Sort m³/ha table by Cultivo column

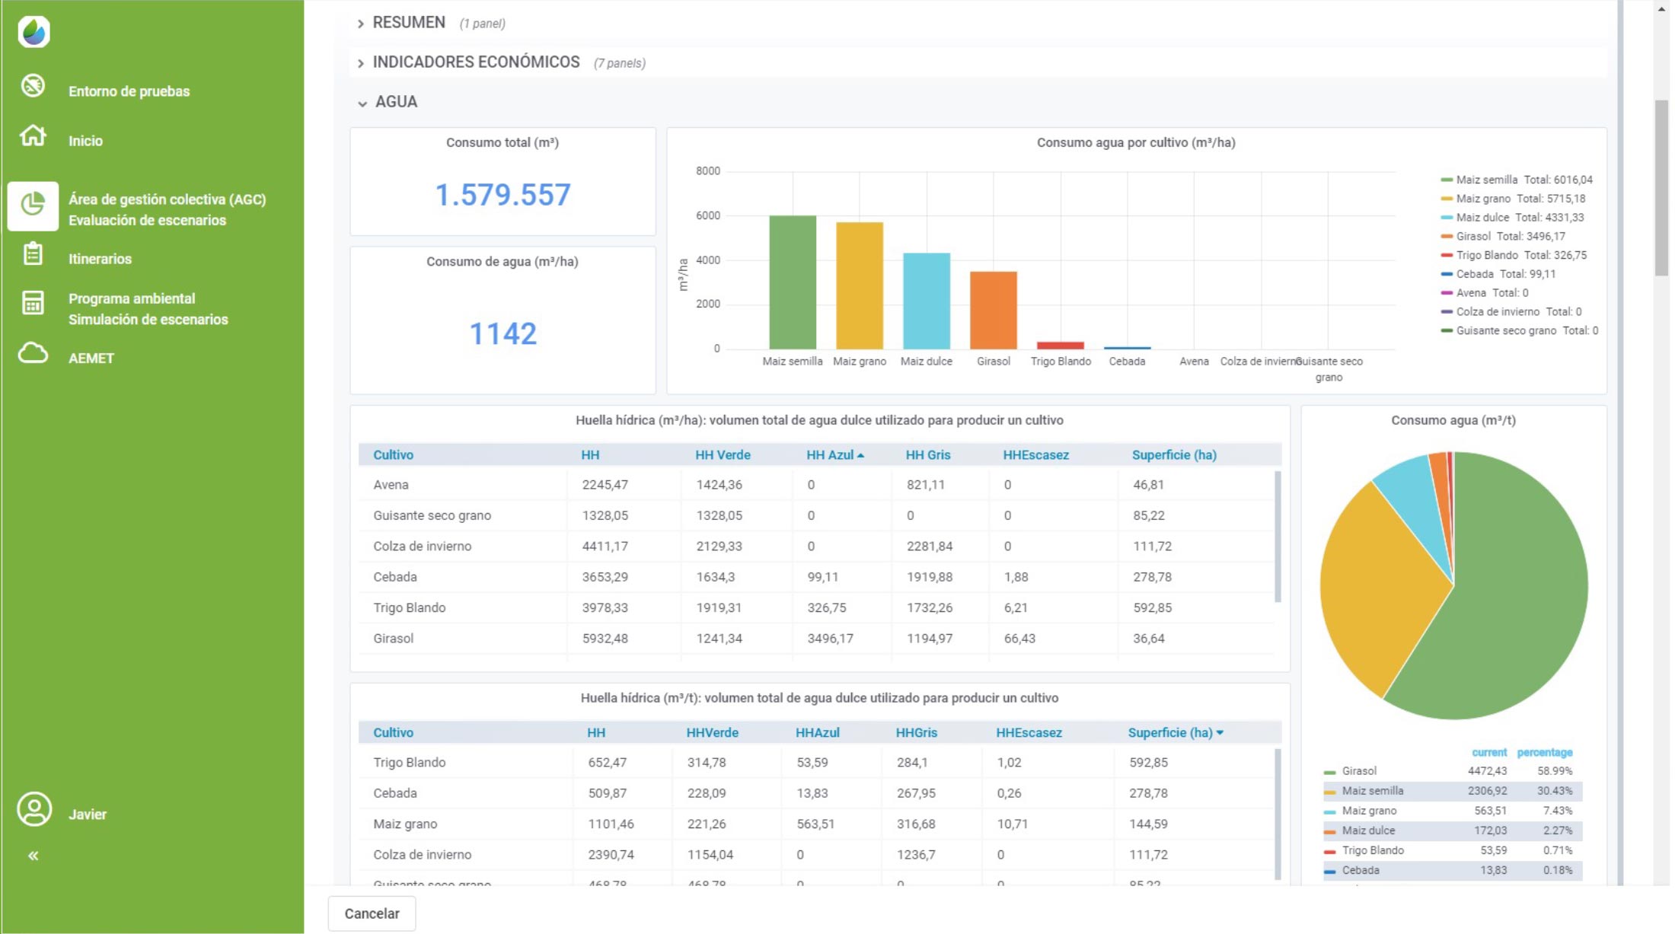pyautogui.click(x=393, y=454)
